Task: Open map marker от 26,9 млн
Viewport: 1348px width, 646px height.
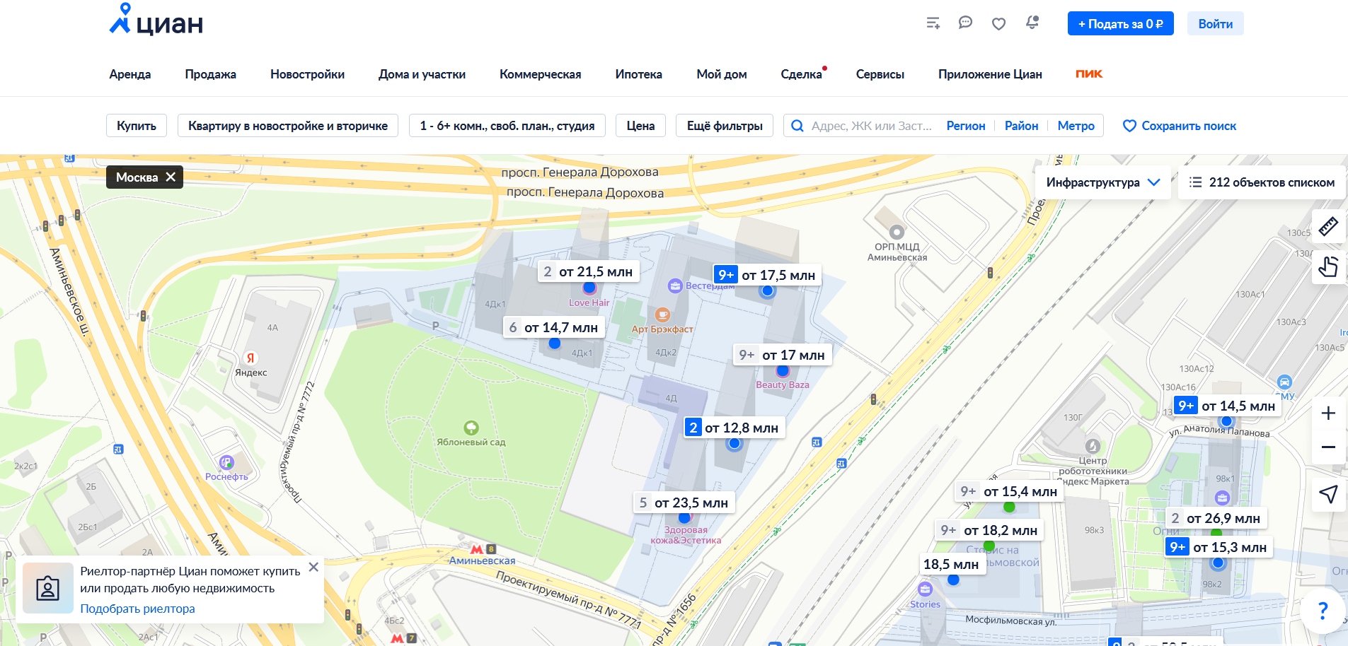Action: click(x=1216, y=518)
